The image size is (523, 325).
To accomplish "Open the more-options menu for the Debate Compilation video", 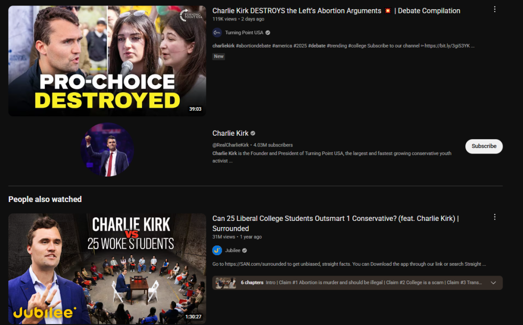I will click(494, 9).
